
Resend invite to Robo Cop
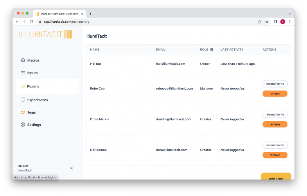[275, 83]
